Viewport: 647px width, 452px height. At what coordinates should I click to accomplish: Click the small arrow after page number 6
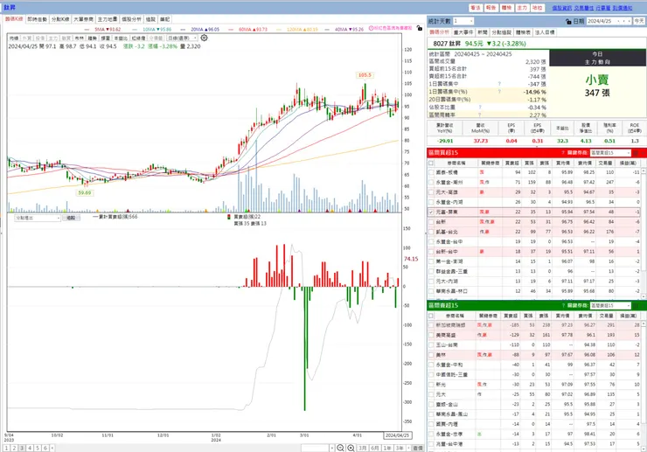[x=52, y=448]
